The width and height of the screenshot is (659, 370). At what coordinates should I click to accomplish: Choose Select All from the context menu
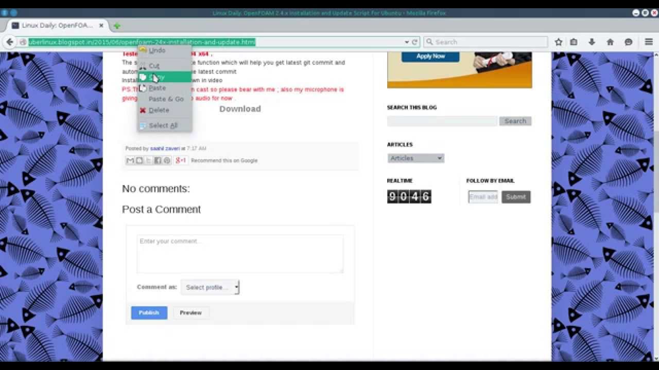164,125
